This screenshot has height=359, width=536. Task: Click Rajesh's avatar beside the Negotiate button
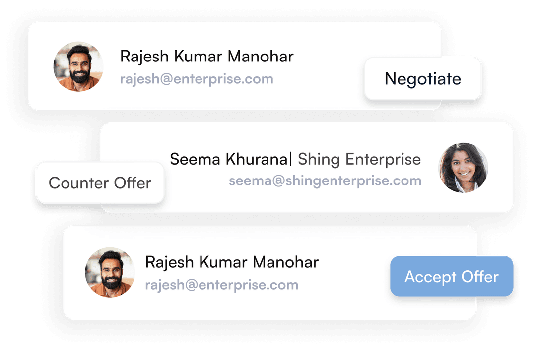pos(78,66)
